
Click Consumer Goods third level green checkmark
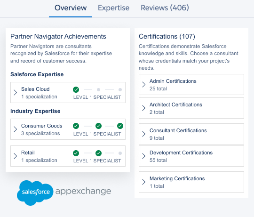(x=120, y=126)
